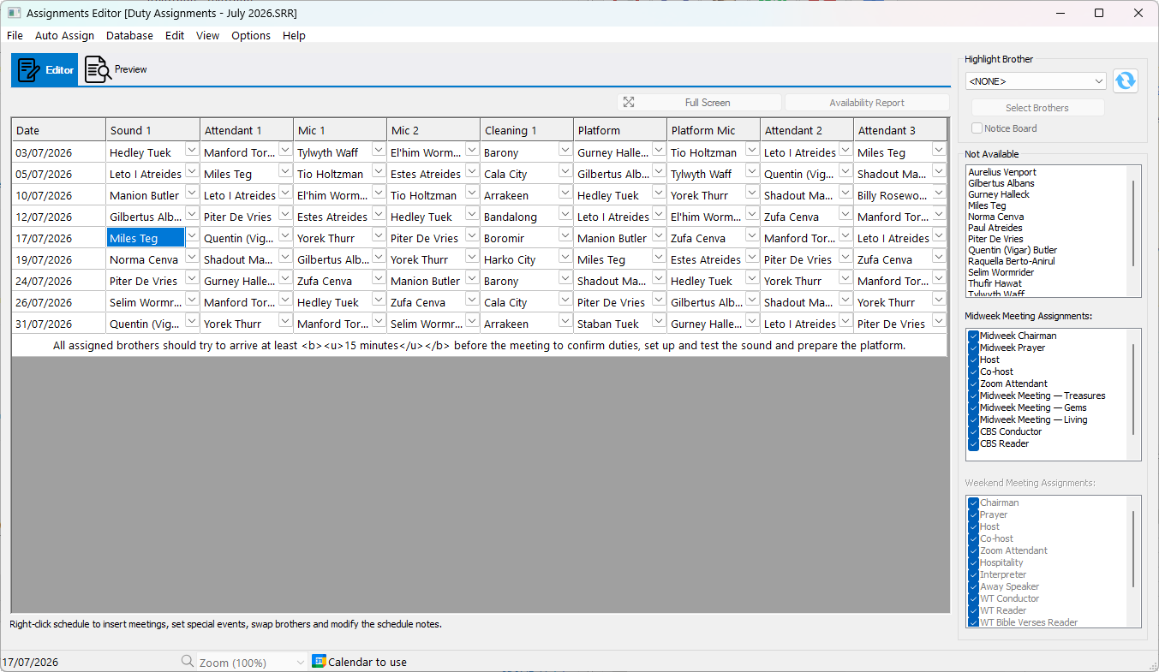1159x672 pixels.
Task: Click the 17/07/2026 date in status bar
Action: [31, 662]
